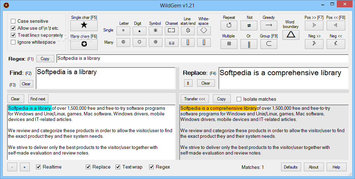Copy the replaced output text
The width and height of the screenshot is (355, 179).
tap(221, 99)
